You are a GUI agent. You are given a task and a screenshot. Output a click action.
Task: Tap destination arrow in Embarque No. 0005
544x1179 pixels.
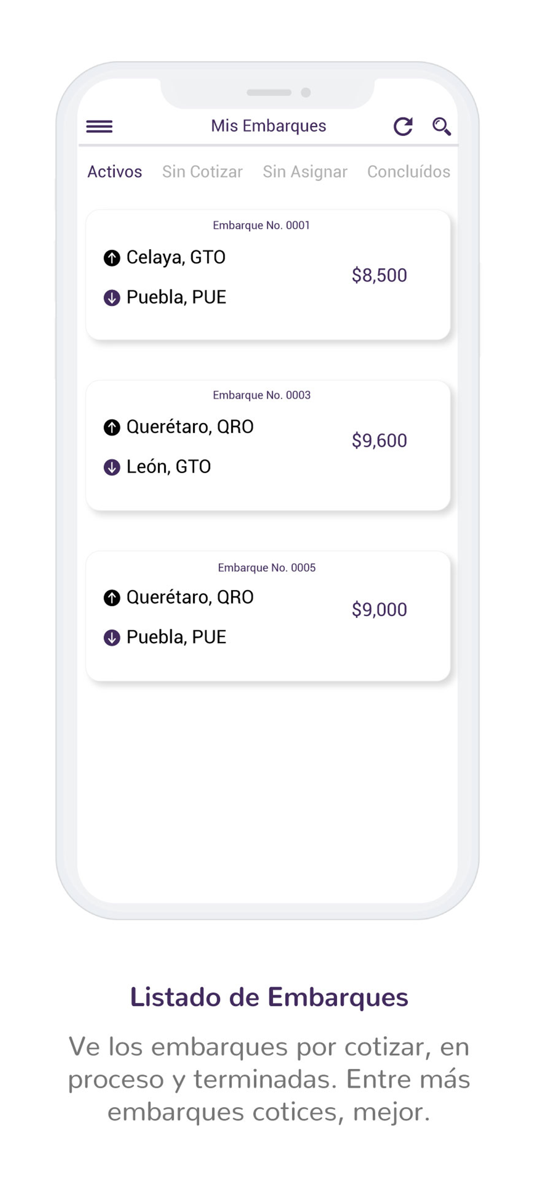pyautogui.click(x=112, y=638)
